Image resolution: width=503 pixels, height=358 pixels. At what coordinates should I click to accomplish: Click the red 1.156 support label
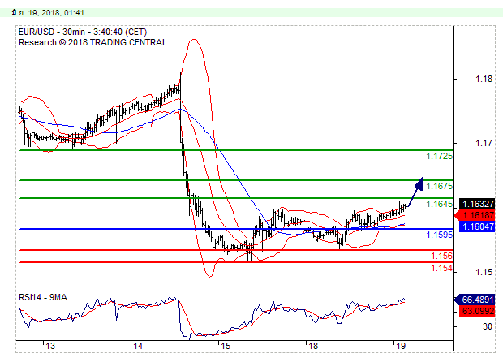(x=441, y=256)
